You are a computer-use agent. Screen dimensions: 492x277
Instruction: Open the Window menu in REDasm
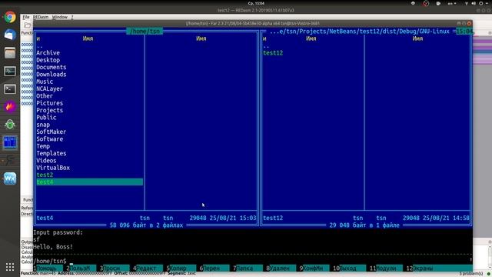tap(60, 17)
